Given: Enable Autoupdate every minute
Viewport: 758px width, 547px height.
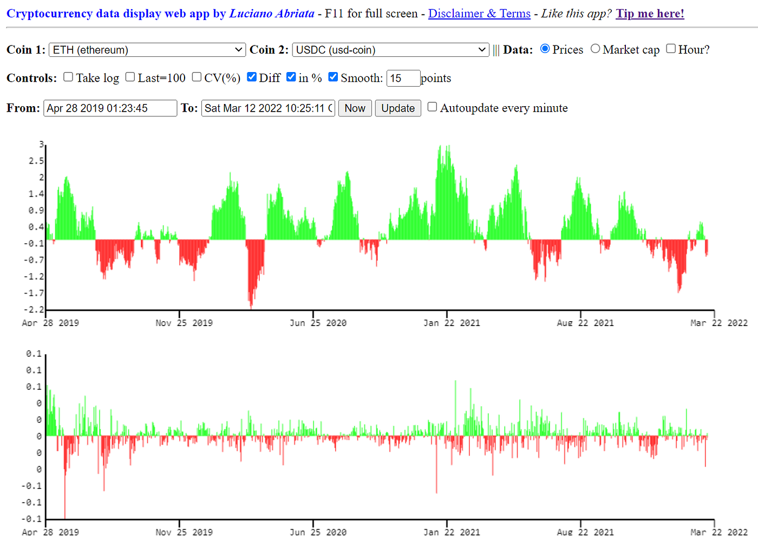Looking at the screenshot, I should point(432,107).
